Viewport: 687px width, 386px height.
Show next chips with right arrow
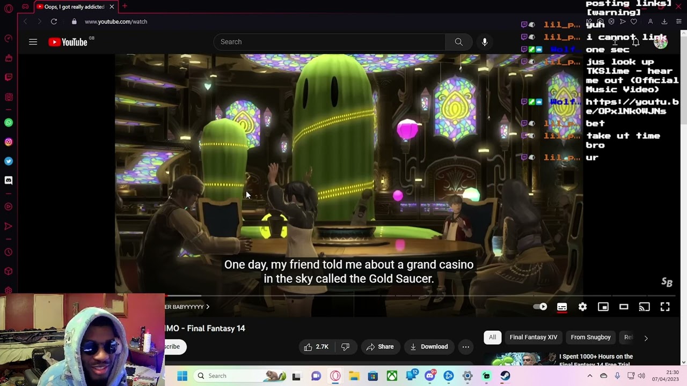click(x=646, y=338)
